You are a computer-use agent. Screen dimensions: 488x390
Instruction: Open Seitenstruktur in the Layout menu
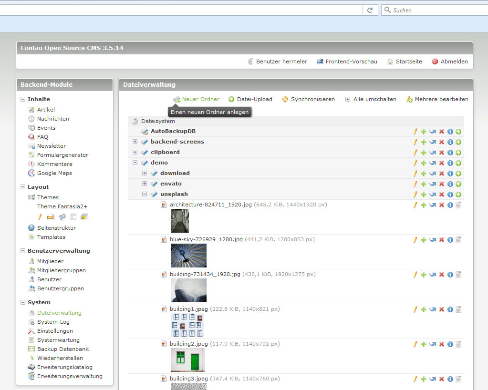click(56, 228)
